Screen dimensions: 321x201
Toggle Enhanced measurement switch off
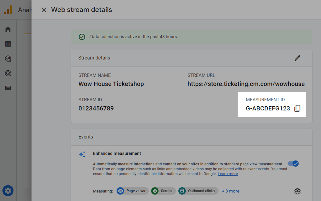coord(293,163)
